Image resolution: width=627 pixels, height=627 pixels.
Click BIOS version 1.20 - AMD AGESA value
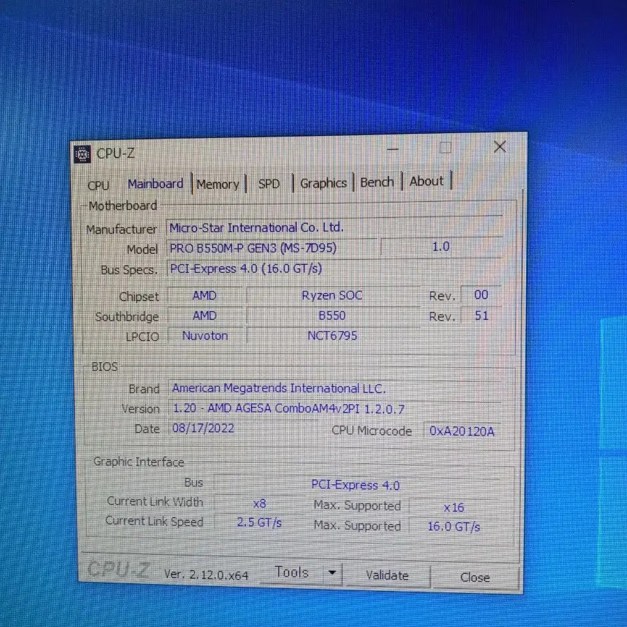tap(335, 409)
